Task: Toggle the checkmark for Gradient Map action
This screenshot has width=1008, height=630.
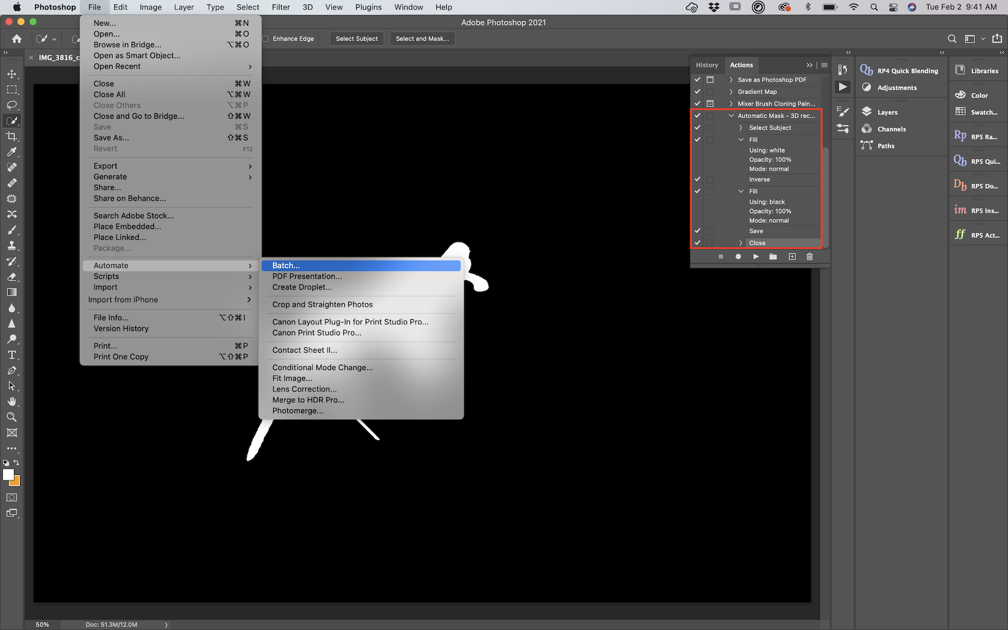Action: click(698, 92)
